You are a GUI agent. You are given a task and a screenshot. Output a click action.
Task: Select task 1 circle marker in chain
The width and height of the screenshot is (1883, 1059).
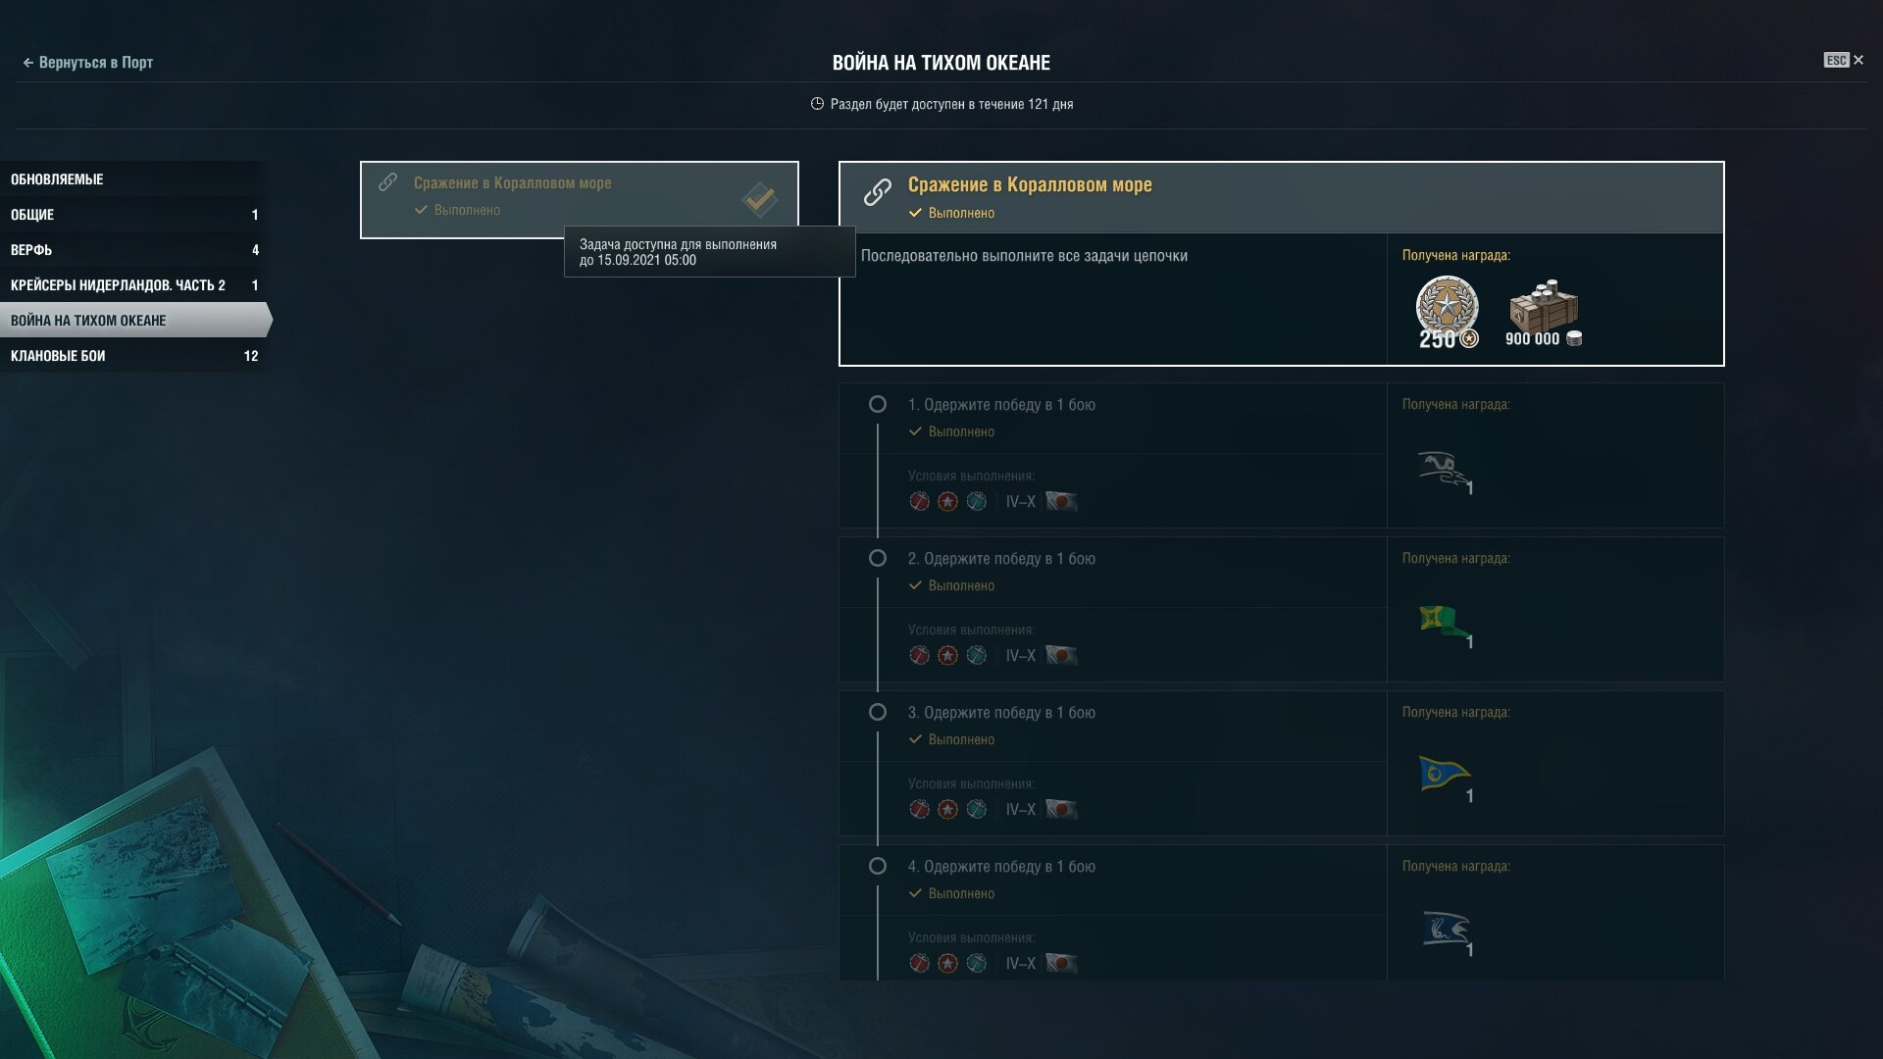tap(878, 404)
